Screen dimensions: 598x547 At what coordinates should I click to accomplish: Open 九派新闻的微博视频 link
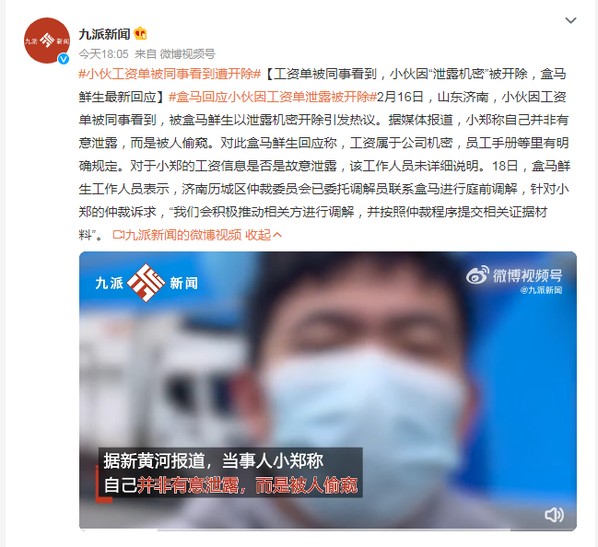coord(183,235)
